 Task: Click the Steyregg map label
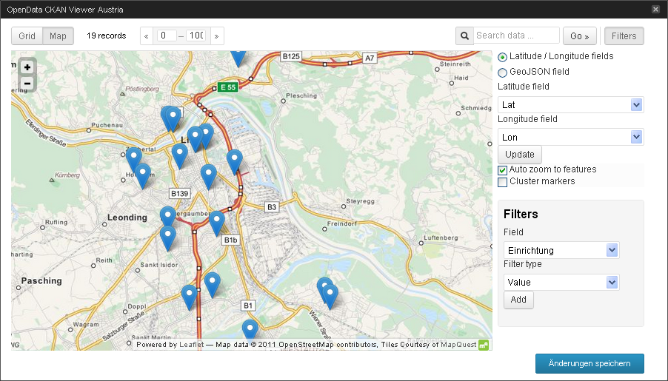361,201
